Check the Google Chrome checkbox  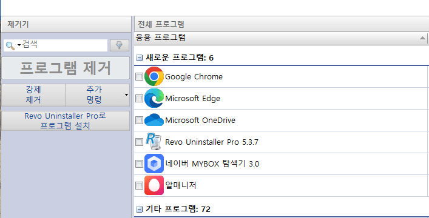point(140,76)
